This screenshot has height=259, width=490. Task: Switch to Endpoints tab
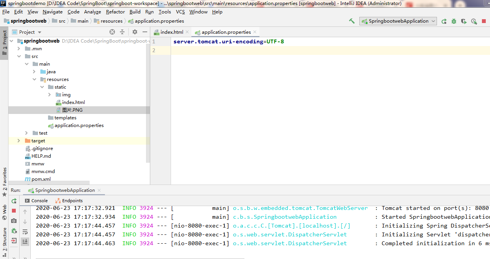click(x=69, y=201)
